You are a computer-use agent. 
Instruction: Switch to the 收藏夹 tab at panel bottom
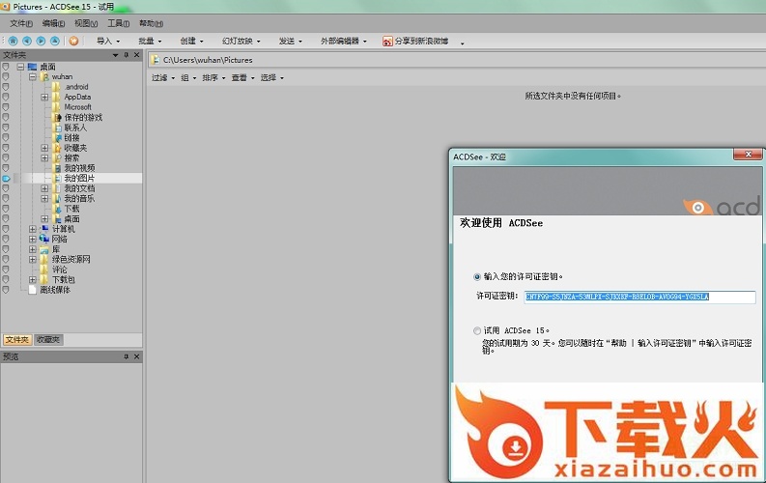coord(48,339)
